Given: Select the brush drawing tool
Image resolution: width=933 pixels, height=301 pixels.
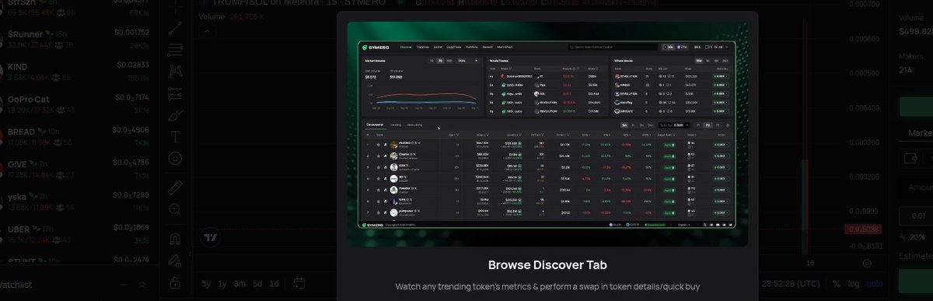Looking at the screenshot, I should [176, 114].
